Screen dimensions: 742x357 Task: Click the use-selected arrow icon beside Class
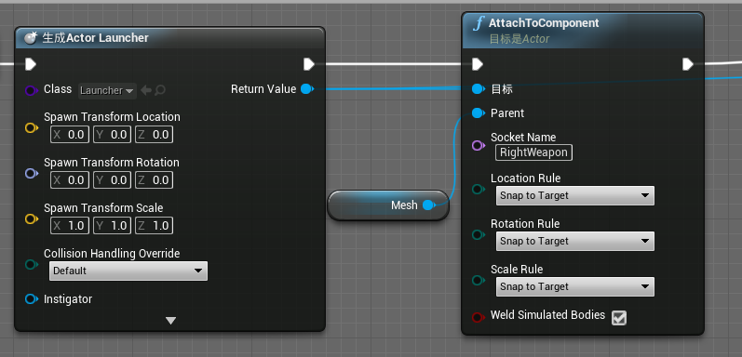click(x=146, y=90)
